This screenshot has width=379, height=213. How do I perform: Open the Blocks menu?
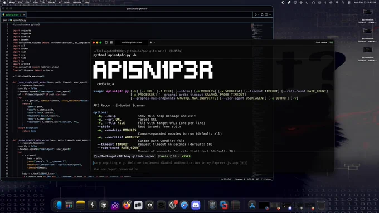tap(51, 2)
